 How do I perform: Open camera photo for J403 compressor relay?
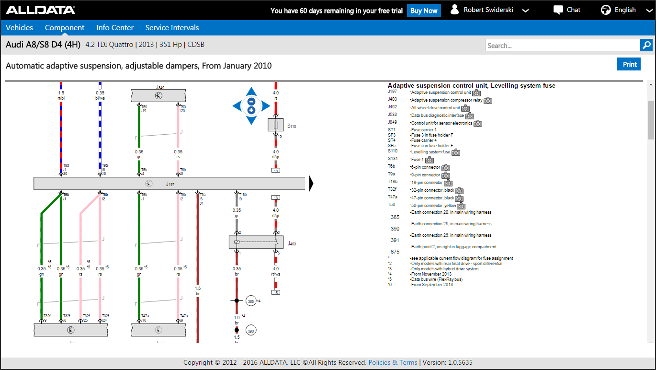(x=487, y=101)
